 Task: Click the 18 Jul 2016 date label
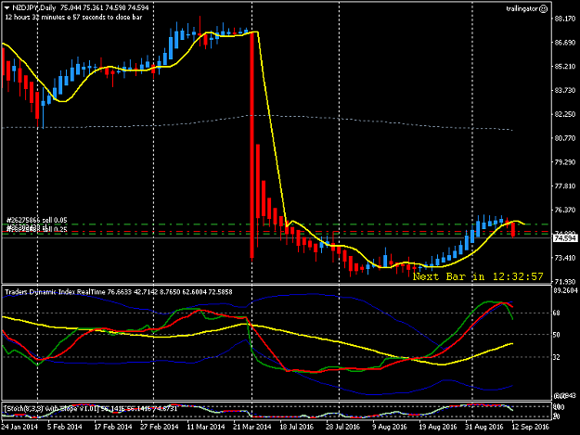click(x=297, y=427)
